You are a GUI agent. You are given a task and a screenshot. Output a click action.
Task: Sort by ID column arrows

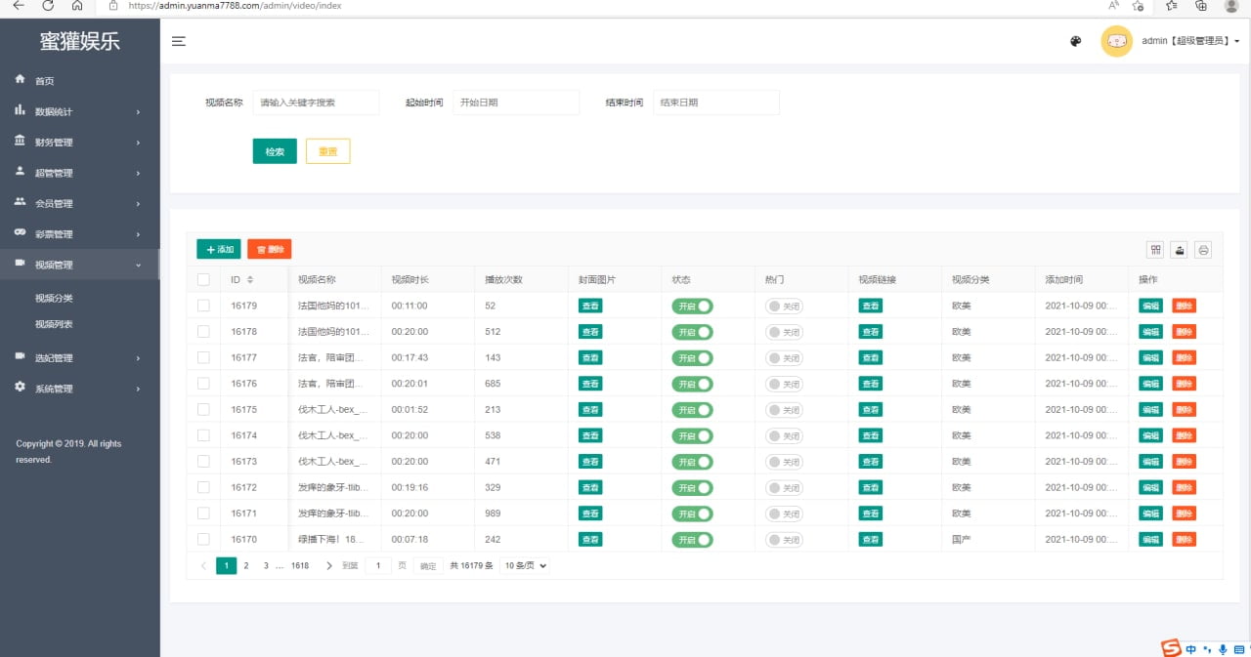pos(250,280)
